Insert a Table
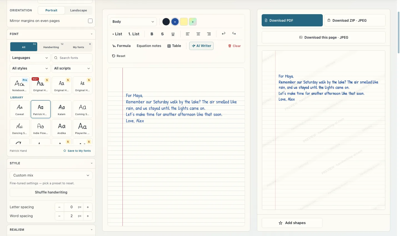This screenshot has height=236, width=400. tap(174, 46)
